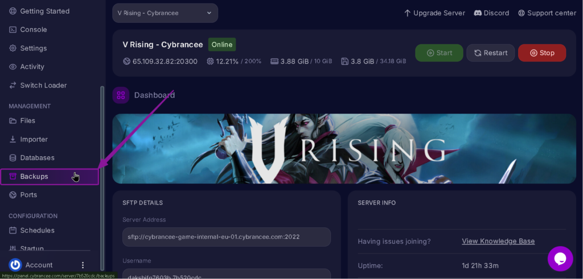The height and width of the screenshot is (279, 583).
Task: Click the 3.88 GiB memory value
Action: click(294, 61)
